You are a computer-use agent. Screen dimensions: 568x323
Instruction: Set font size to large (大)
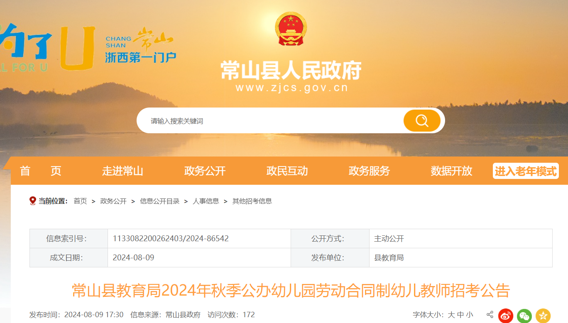coord(451,315)
